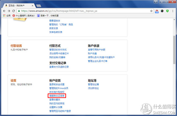This screenshot has height=116, width=177.
Task: Click 添加信用卡或借记卡 link
Action: click(x=59, y=53)
